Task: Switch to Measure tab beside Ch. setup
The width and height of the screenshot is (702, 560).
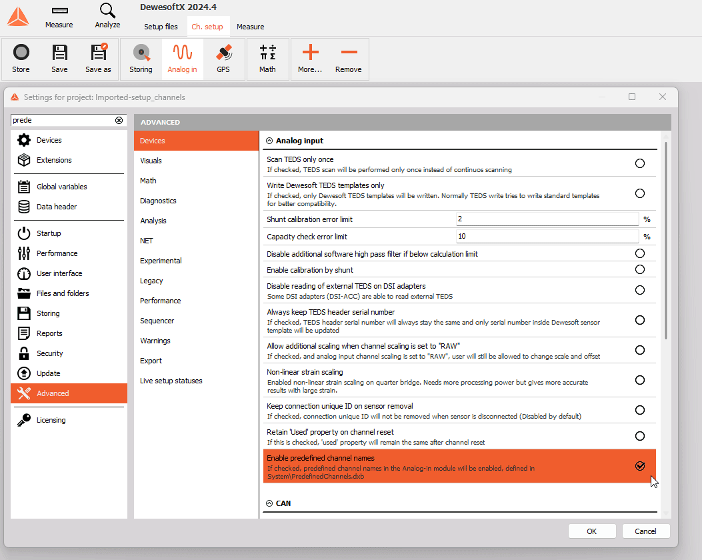Action: (x=250, y=27)
